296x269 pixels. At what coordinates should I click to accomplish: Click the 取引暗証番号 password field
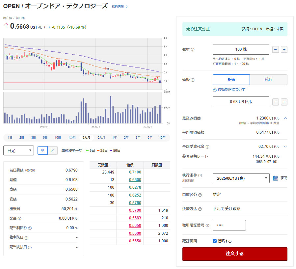[x=229, y=225]
